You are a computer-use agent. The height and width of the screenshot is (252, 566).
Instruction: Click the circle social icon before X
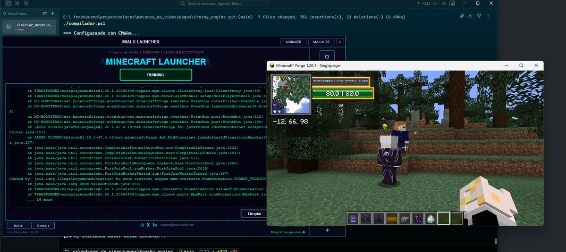pos(142,225)
